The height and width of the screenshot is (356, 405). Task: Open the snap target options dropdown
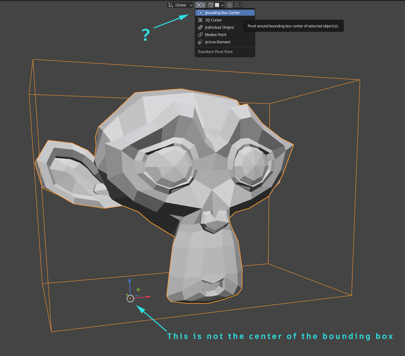point(220,5)
